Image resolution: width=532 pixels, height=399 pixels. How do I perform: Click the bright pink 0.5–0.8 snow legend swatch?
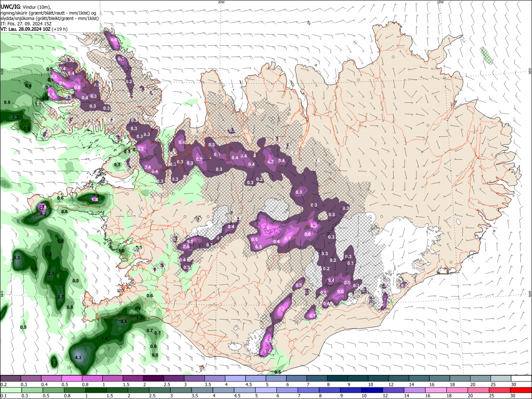[x=71, y=378]
